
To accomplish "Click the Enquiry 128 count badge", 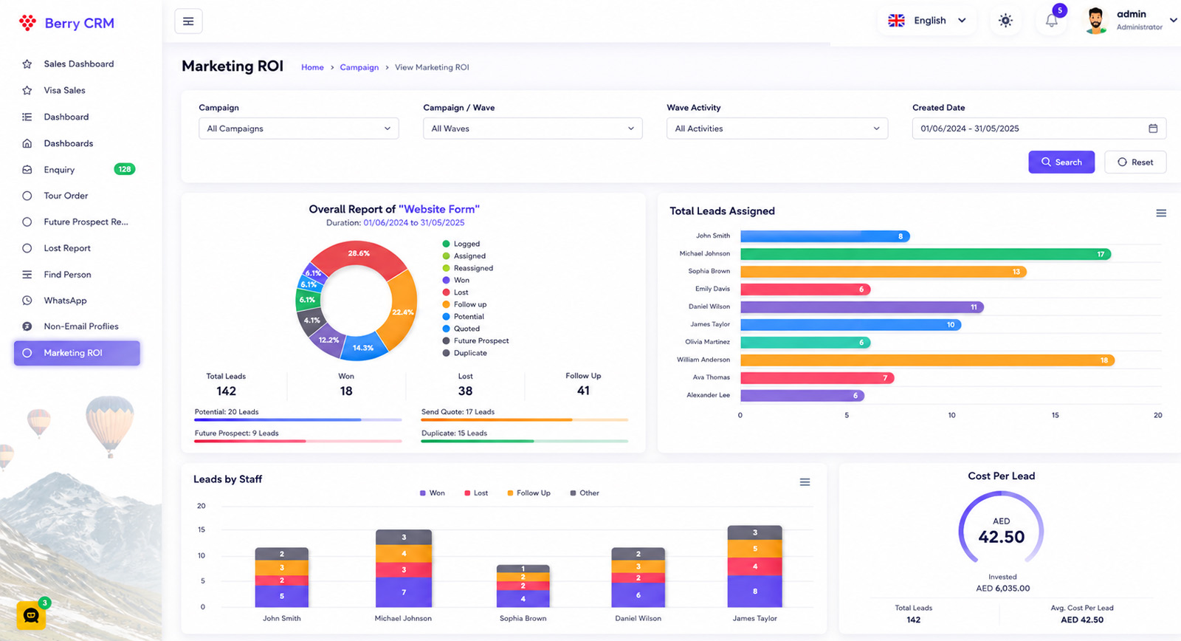I will click(125, 169).
